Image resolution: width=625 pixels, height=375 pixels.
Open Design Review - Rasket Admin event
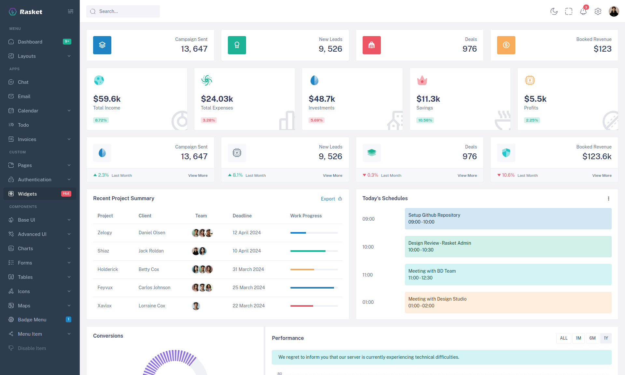pyautogui.click(x=508, y=247)
